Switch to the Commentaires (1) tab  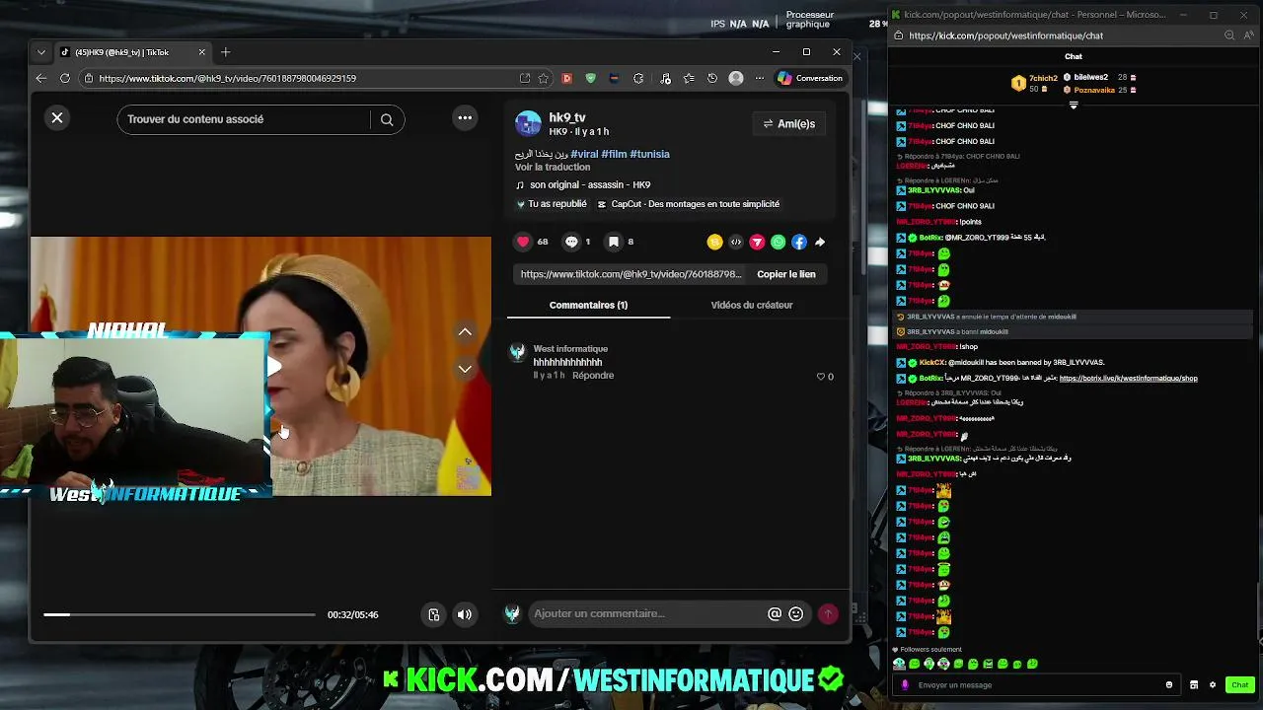coord(588,305)
